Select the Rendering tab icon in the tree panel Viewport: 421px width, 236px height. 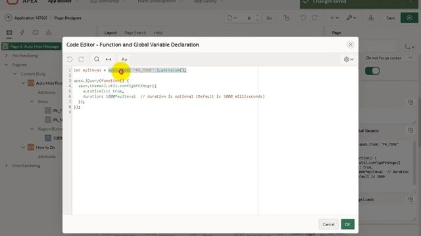click(9, 33)
